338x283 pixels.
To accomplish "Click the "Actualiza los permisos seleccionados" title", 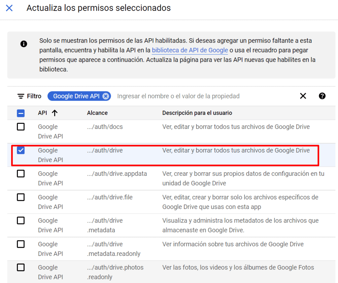I will 98,8.
